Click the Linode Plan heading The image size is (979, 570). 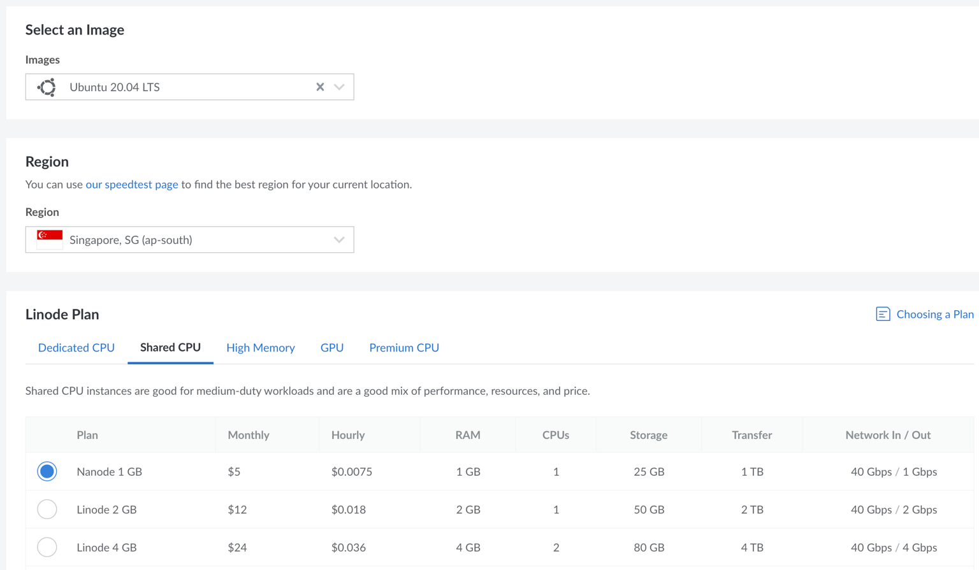(62, 314)
